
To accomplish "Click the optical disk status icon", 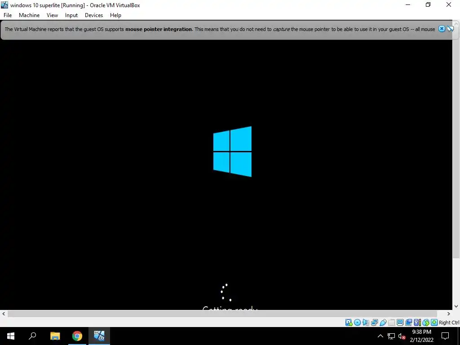I will point(357,323).
